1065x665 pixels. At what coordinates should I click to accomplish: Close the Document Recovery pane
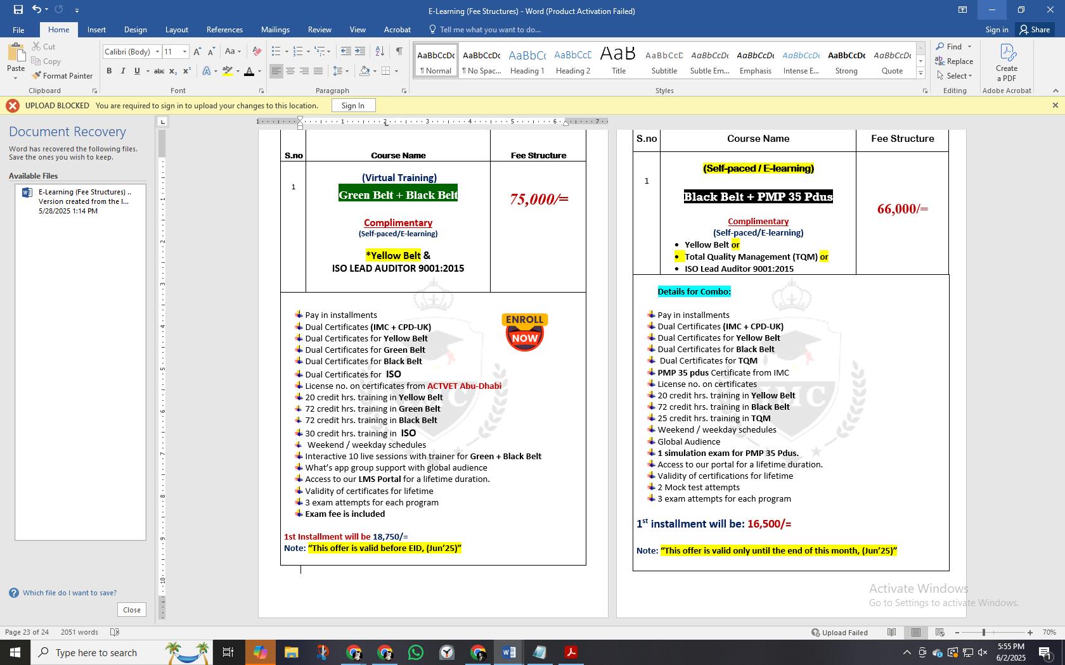point(132,610)
